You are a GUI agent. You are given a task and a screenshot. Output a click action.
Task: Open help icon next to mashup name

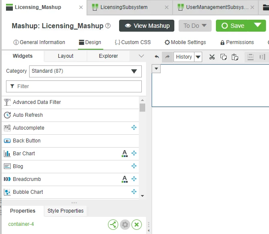(108, 26)
